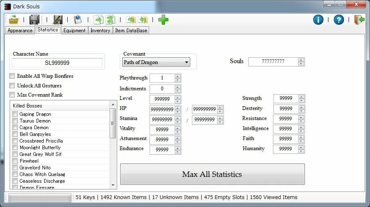This screenshot has width=370, height=207.
Task: Decrease Dexterity with the down arrow
Action: coord(301,111)
